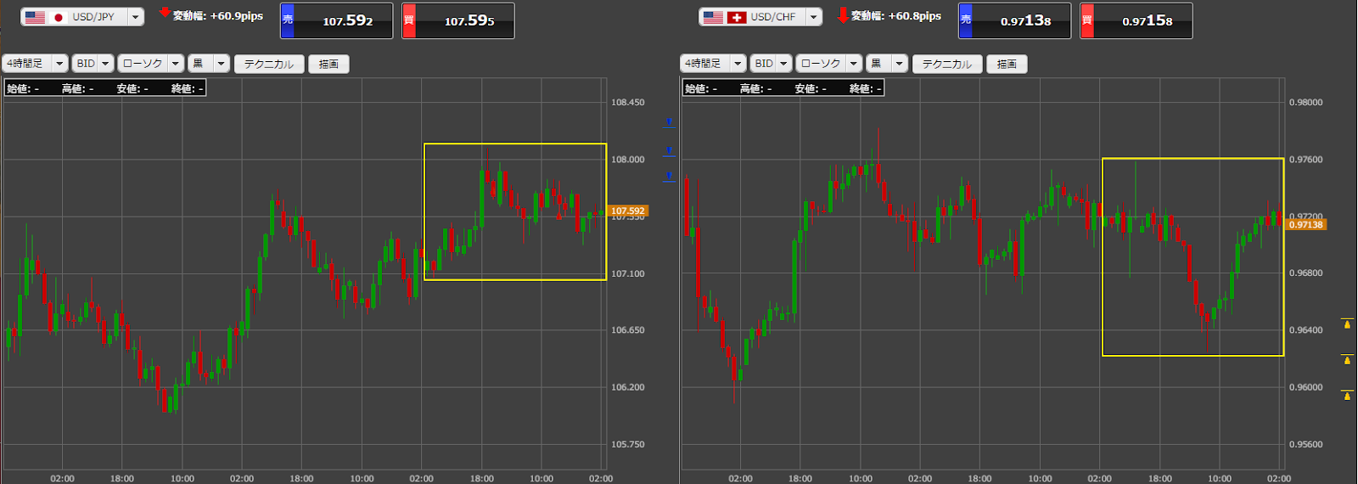Viewport: 1358px width, 484px height.
Task: Open テクニカル indicators on USD/JPY chart
Action: (x=269, y=64)
